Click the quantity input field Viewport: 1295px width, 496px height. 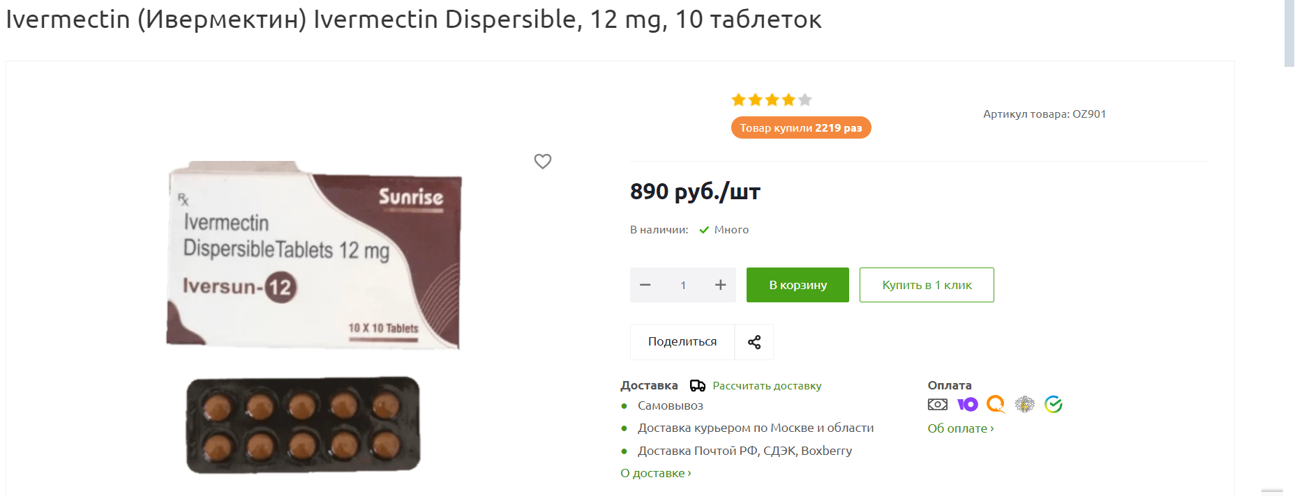point(683,285)
